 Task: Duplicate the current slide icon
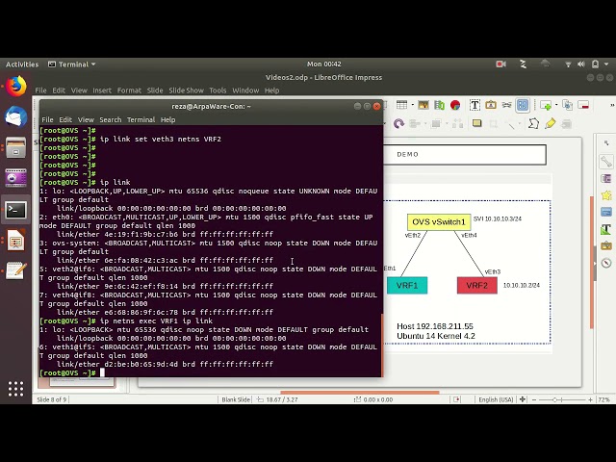[567, 105]
